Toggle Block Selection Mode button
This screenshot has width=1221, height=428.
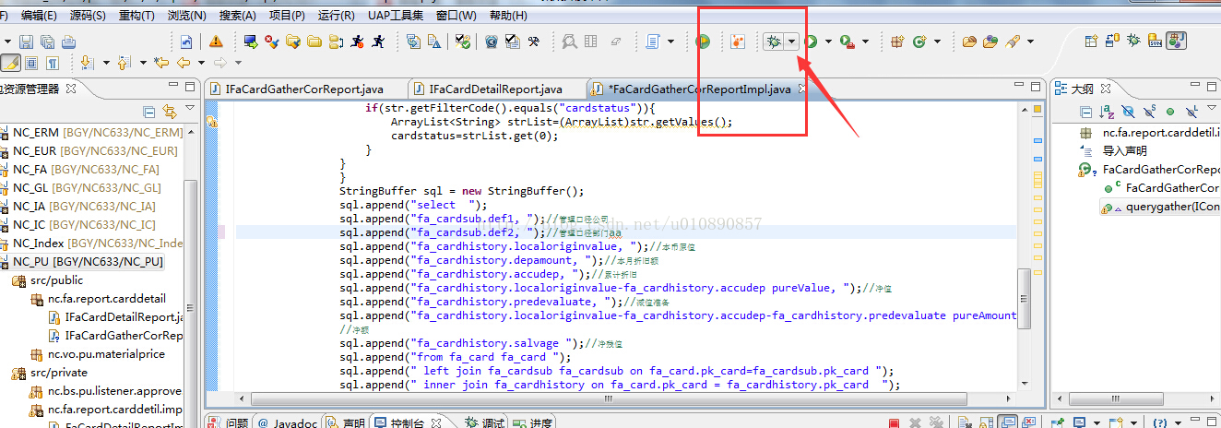[x=31, y=63]
